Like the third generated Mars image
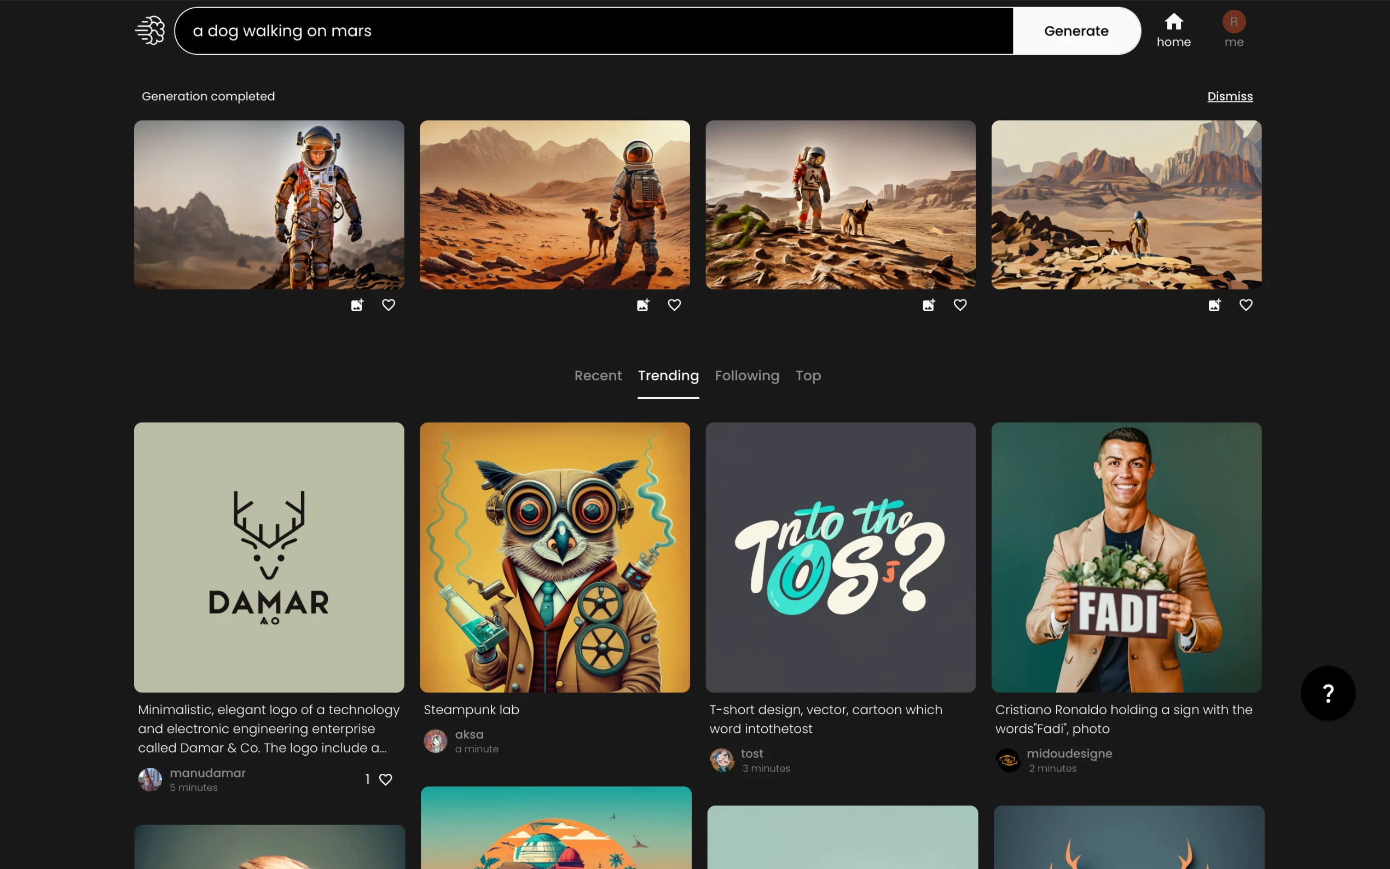This screenshot has width=1390, height=869. point(960,305)
